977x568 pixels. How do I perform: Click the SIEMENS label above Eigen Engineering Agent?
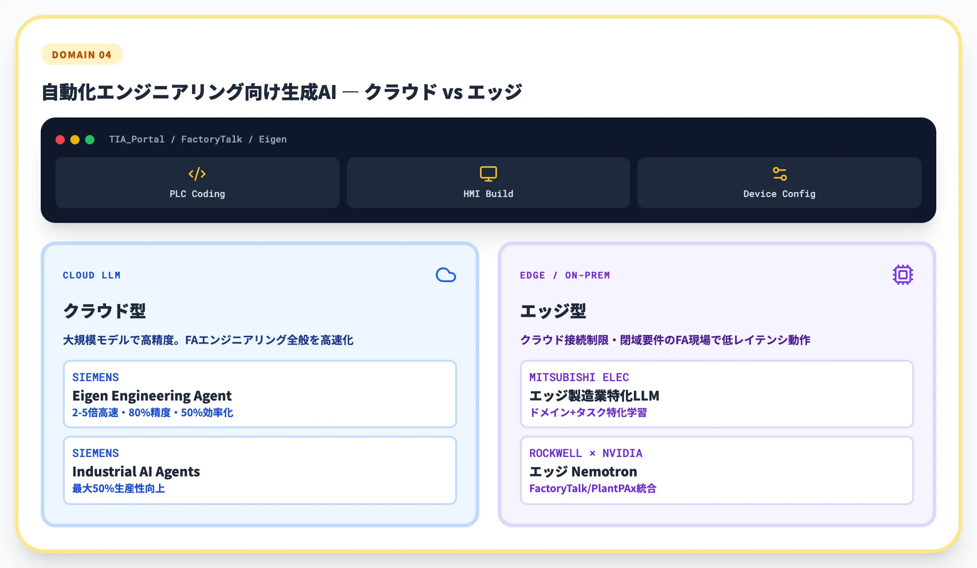[x=96, y=377]
